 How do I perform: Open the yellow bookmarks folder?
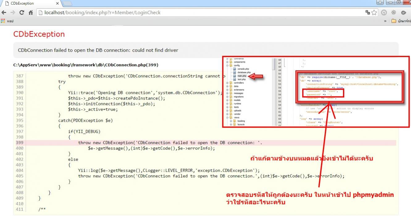click(401, 21)
